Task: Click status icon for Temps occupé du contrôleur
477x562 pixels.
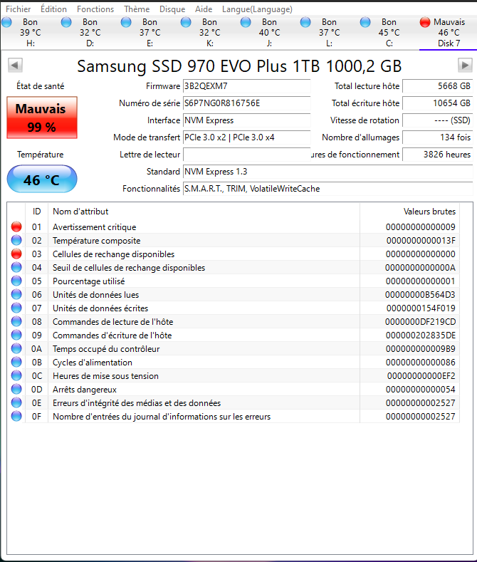Action: pos(16,348)
